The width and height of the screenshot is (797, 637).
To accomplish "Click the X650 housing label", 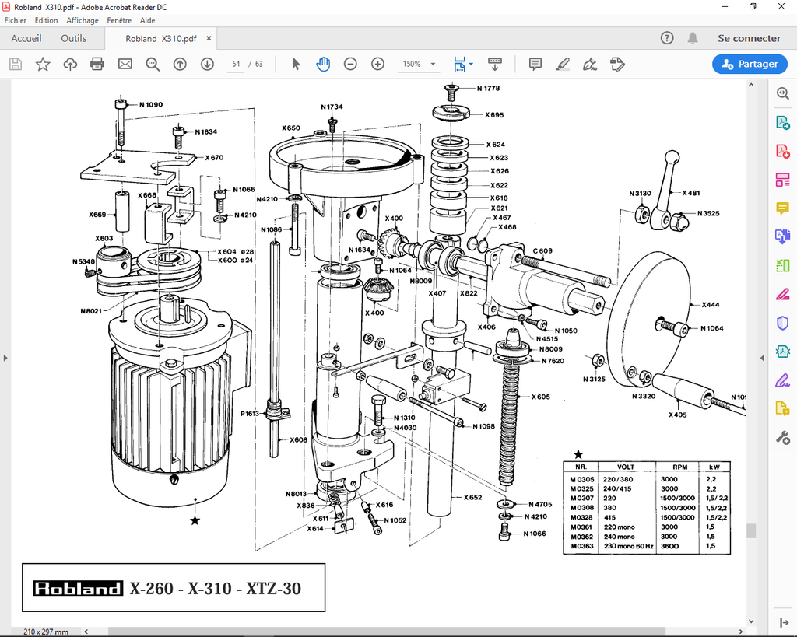I will [x=291, y=128].
